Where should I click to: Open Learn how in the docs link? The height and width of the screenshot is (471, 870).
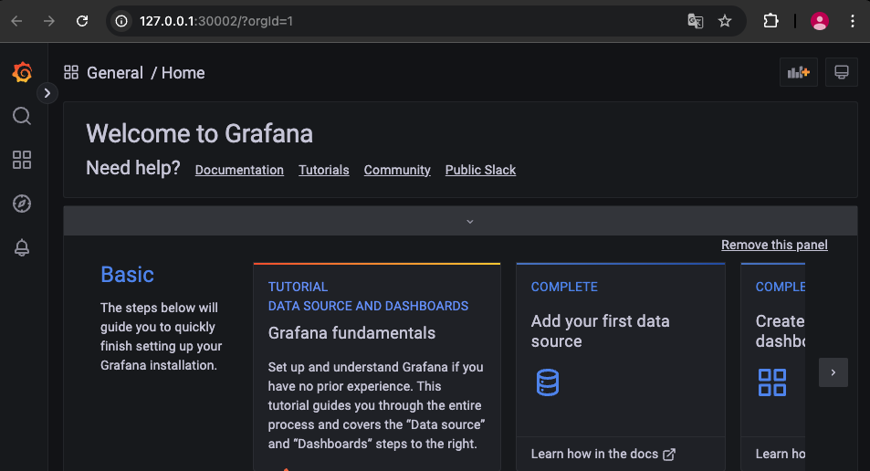[603, 454]
